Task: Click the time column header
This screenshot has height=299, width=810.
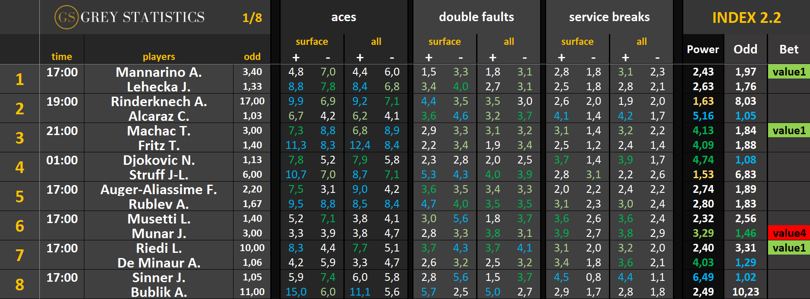Action: [62, 57]
